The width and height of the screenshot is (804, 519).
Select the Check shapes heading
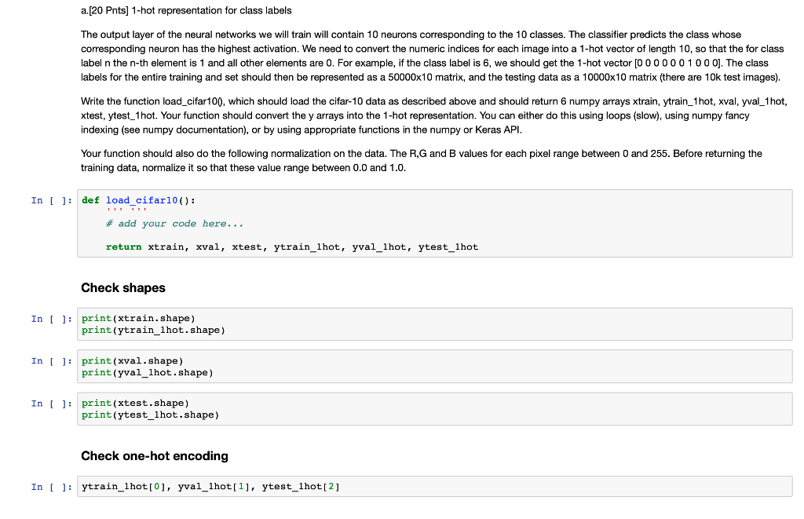122,287
